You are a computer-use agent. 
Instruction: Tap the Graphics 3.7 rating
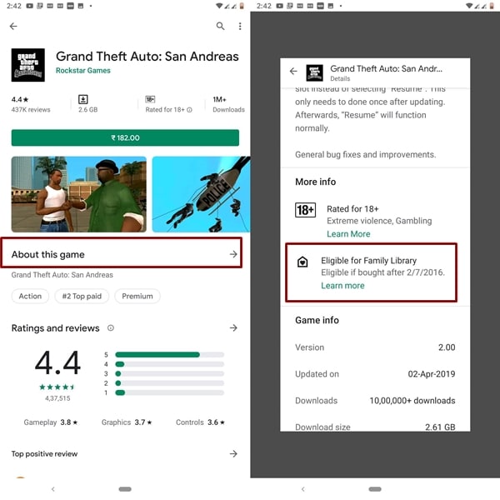point(127,422)
